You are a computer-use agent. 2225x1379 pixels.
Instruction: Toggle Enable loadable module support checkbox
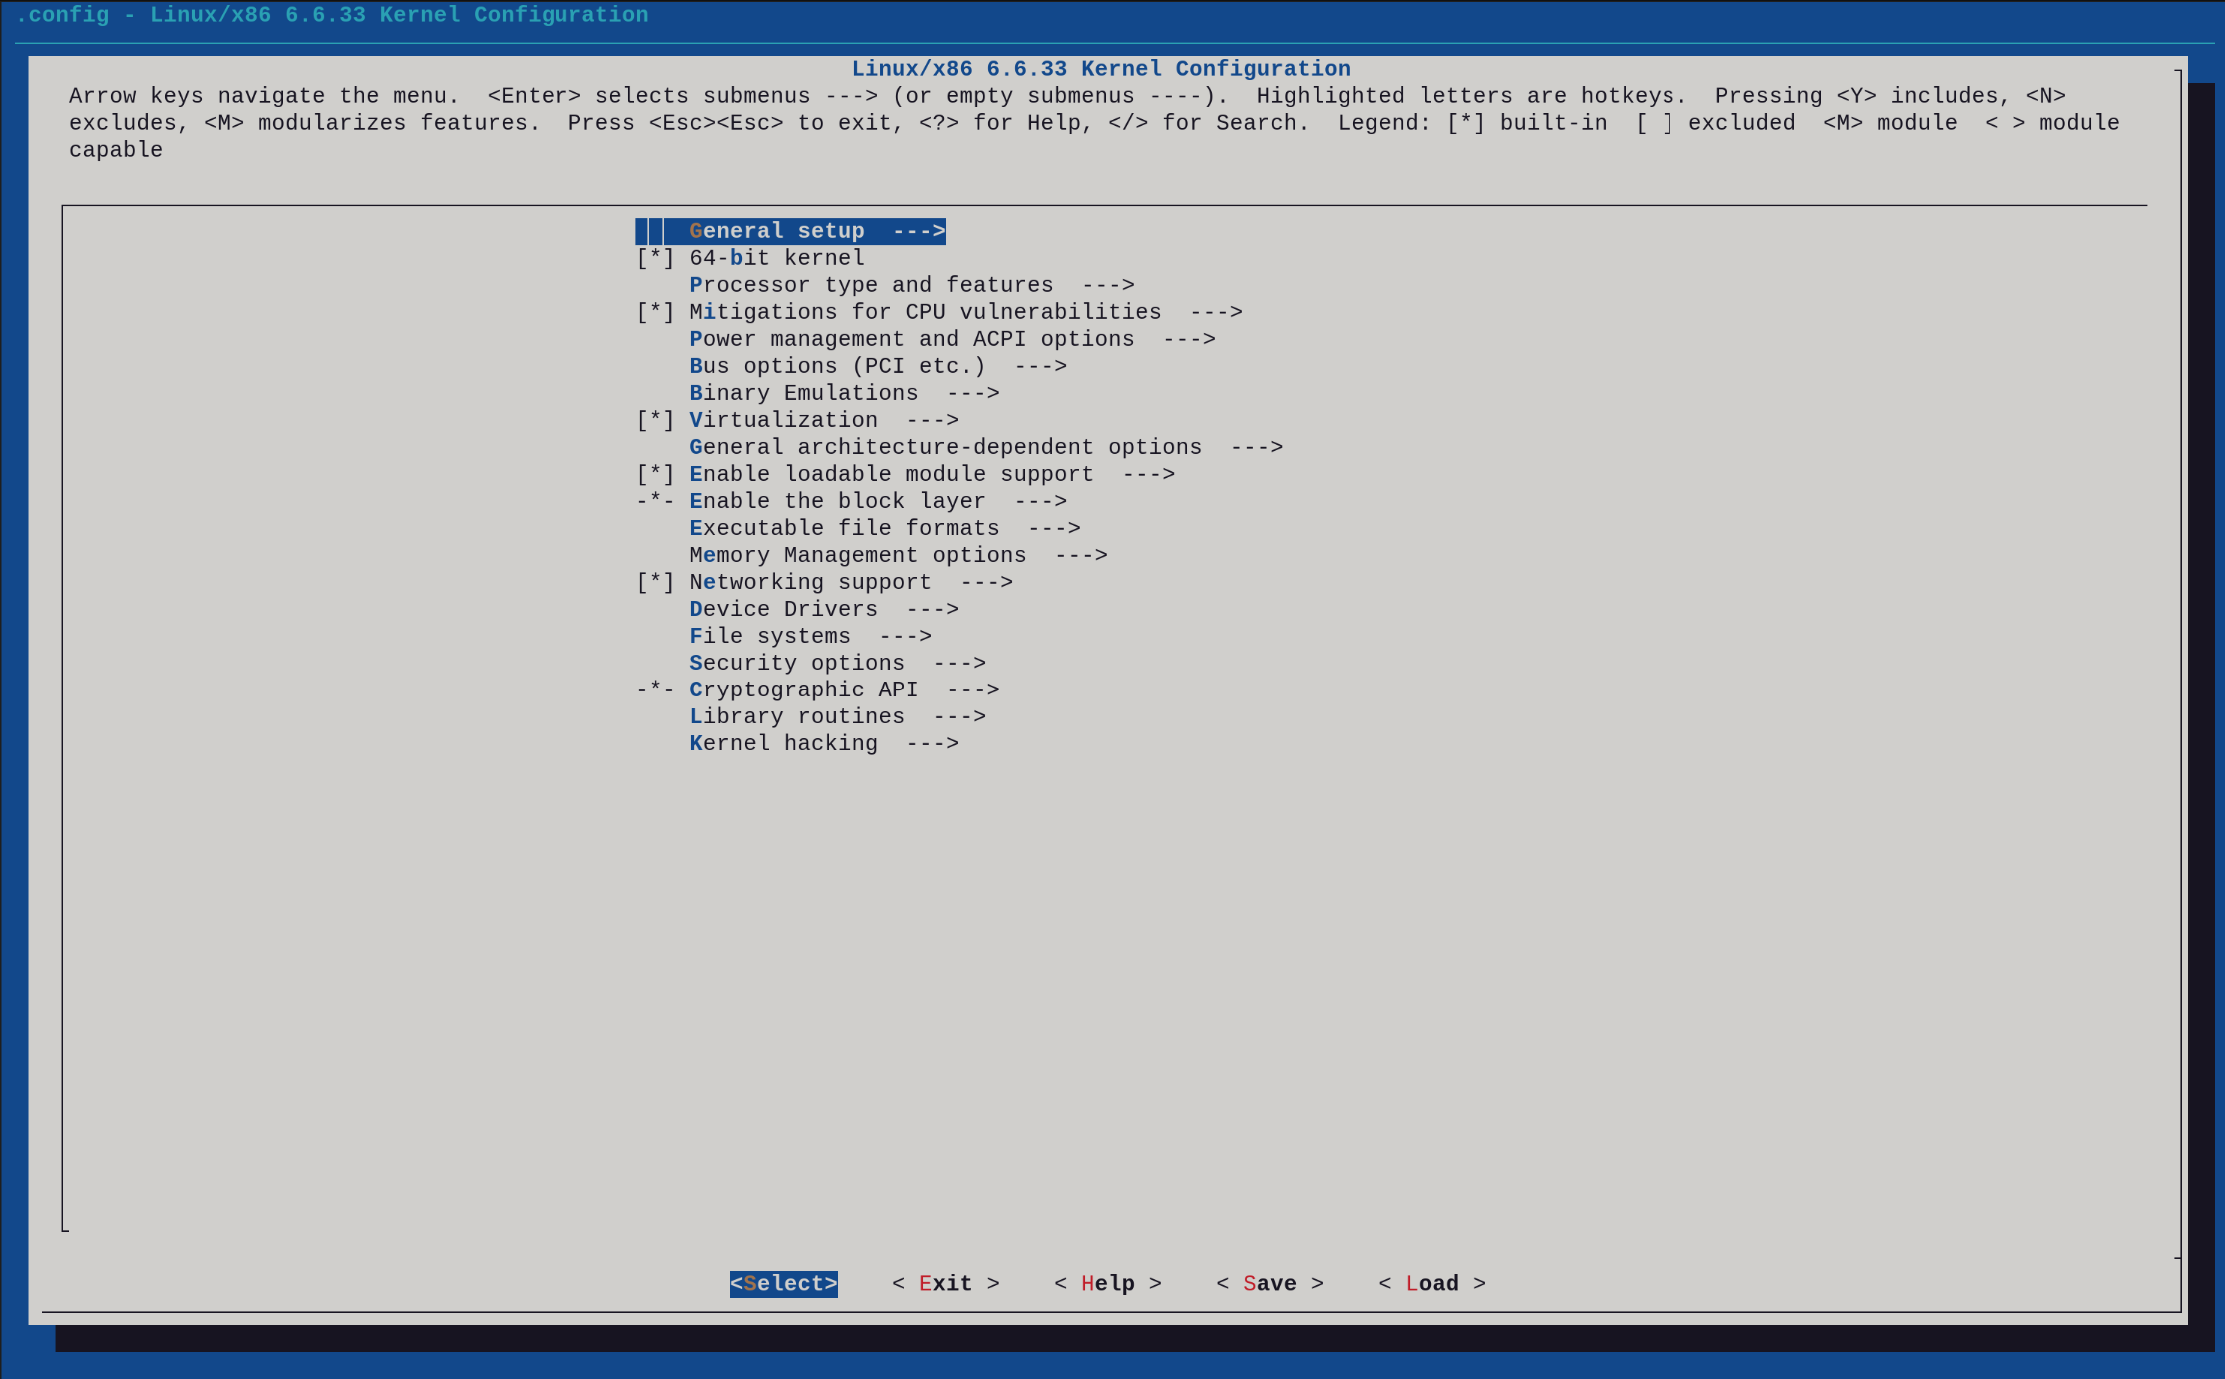tap(655, 474)
